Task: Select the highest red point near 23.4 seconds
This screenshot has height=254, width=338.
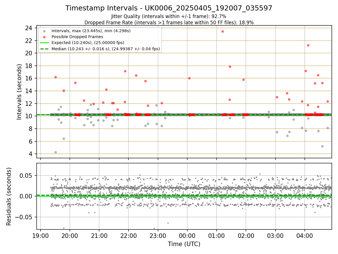Action: (x=223, y=31)
